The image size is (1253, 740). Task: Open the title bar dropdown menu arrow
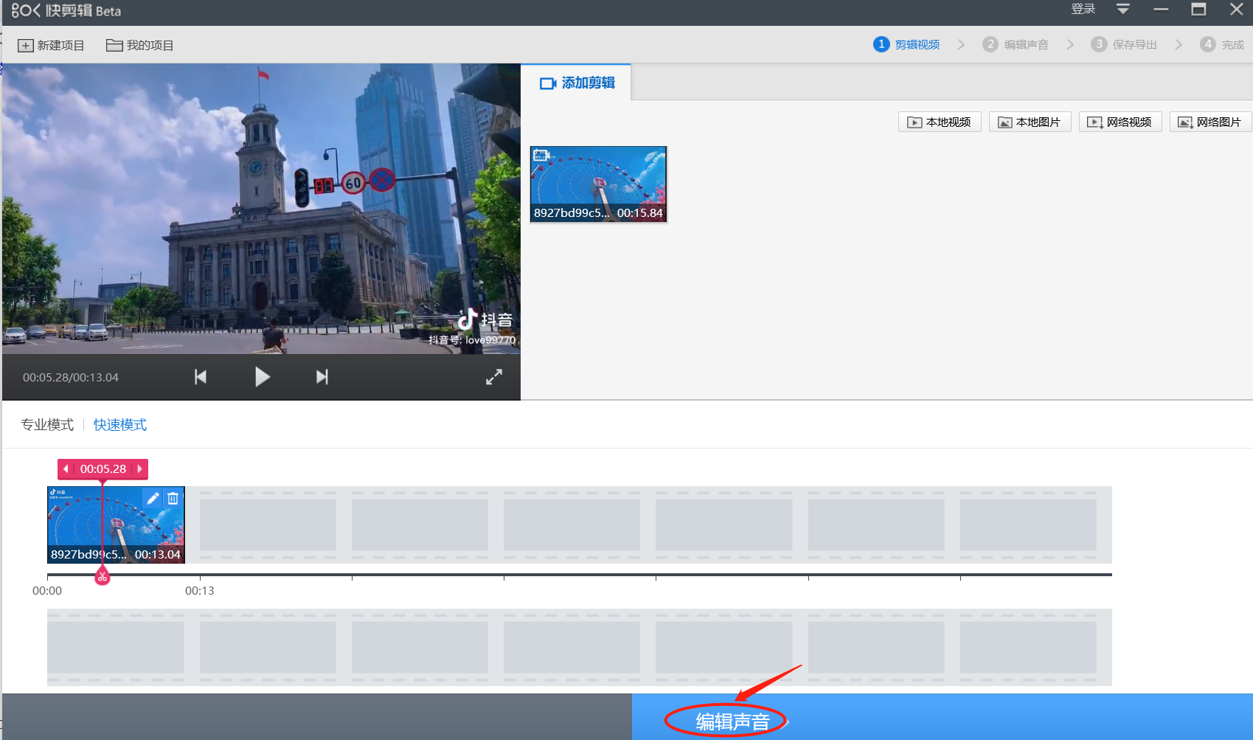coord(1122,9)
